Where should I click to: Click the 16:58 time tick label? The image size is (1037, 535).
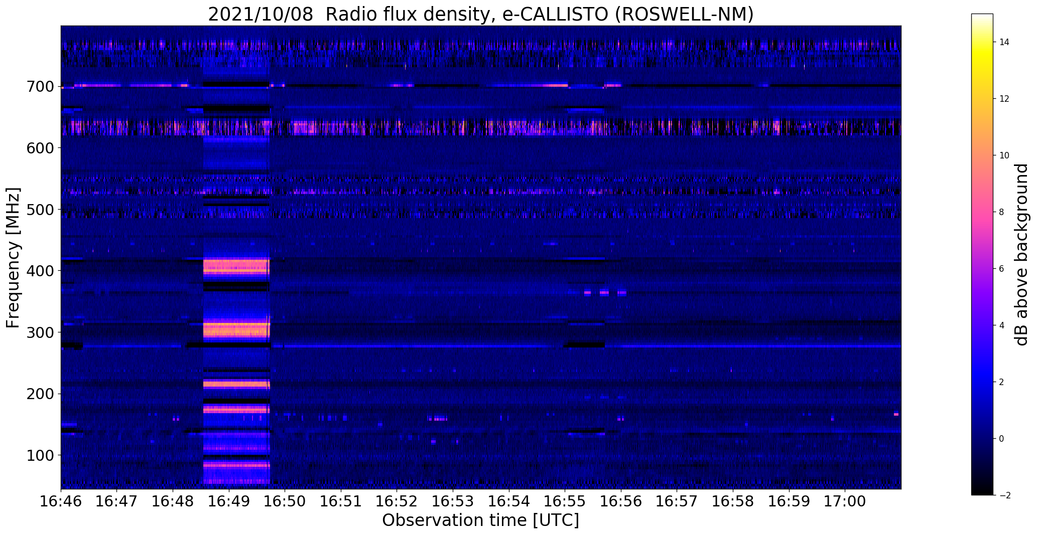pos(733,501)
